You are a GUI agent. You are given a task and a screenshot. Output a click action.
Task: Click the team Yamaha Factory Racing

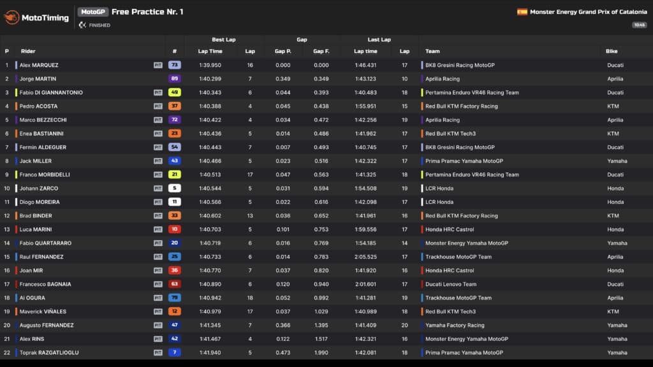[455, 326]
